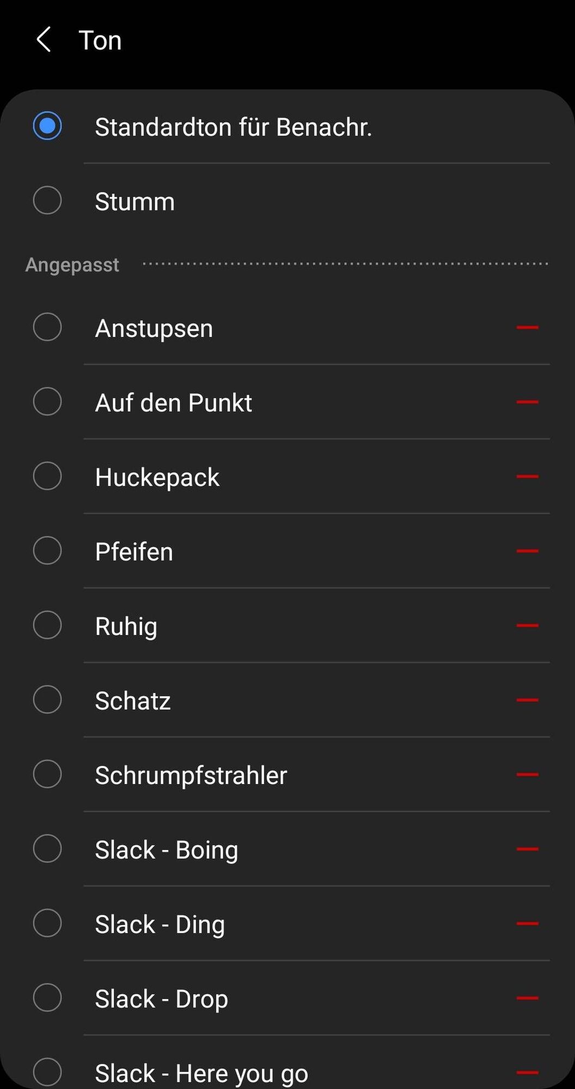Delete the Ruhig tone with minus icon
Screen dimensions: 575x1089
527,626
